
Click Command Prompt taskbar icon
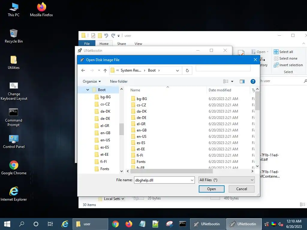tap(183, 224)
